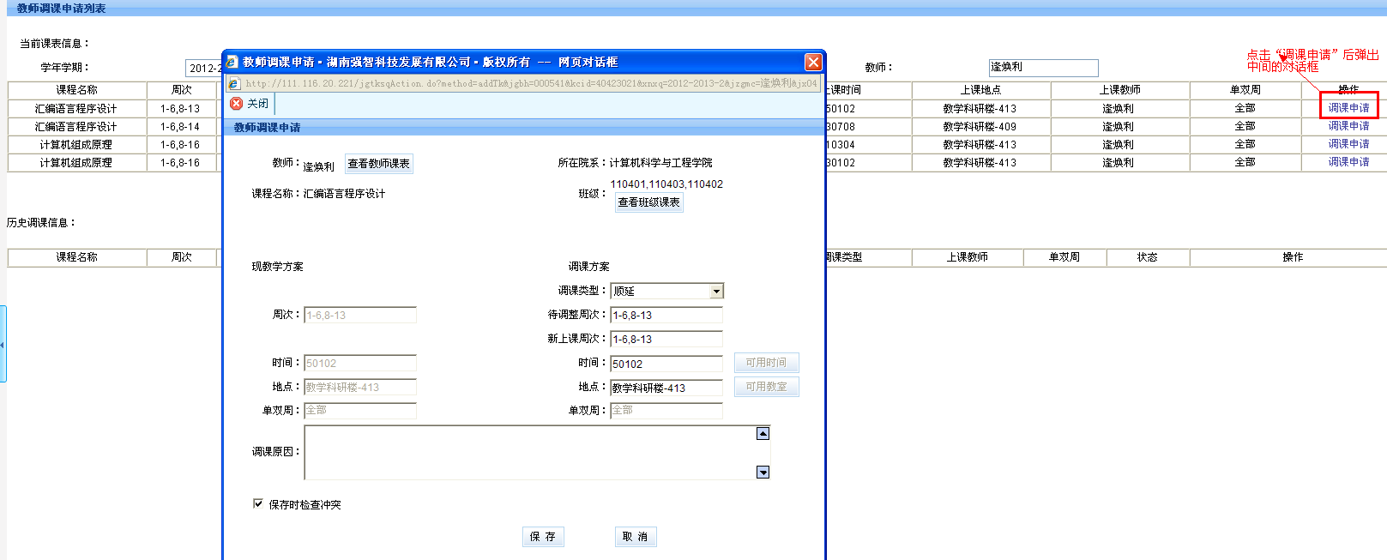This screenshot has height=560, width=1387.
Task: Click into the 调课原因 text area
Action: tap(529, 452)
